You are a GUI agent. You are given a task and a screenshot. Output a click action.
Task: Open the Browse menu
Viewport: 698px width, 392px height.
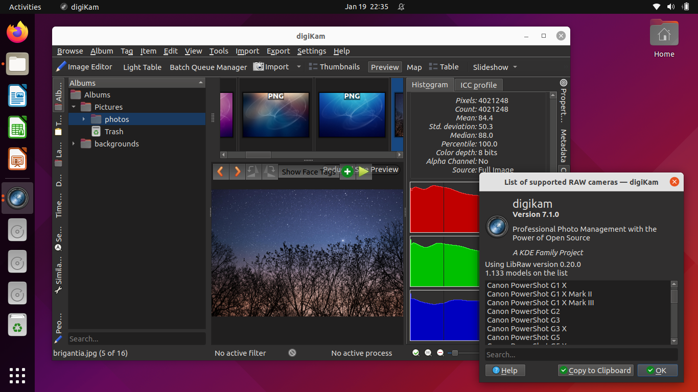coord(70,51)
